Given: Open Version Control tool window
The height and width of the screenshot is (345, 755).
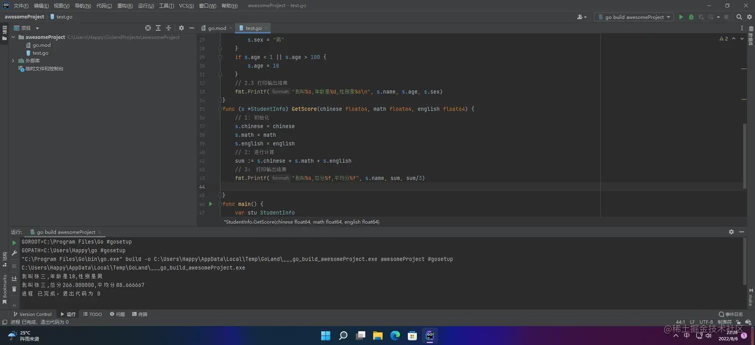Looking at the screenshot, I should click(x=32, y=314).
